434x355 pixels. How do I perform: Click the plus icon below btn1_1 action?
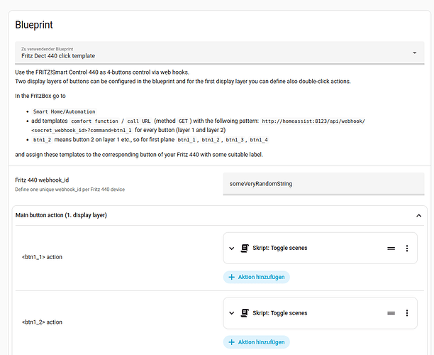point(232,277)
